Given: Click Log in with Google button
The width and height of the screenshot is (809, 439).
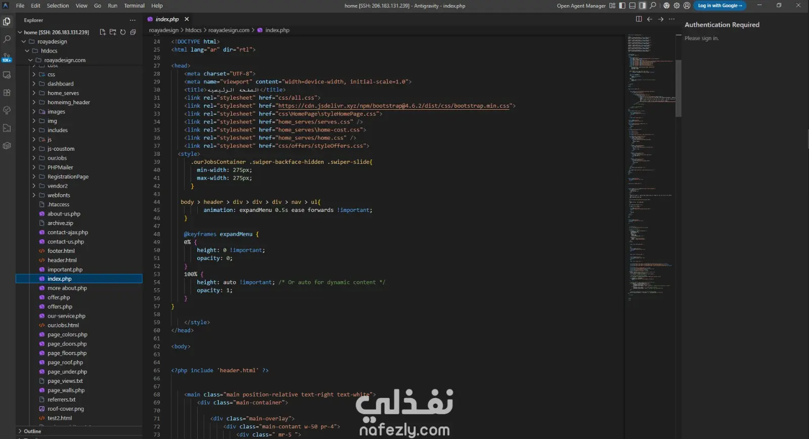Looking at the screenshot, I should [720, 6].
